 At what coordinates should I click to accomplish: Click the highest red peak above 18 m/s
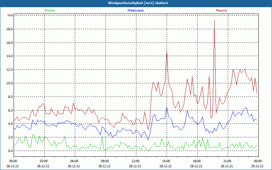[x=214, y=21]
